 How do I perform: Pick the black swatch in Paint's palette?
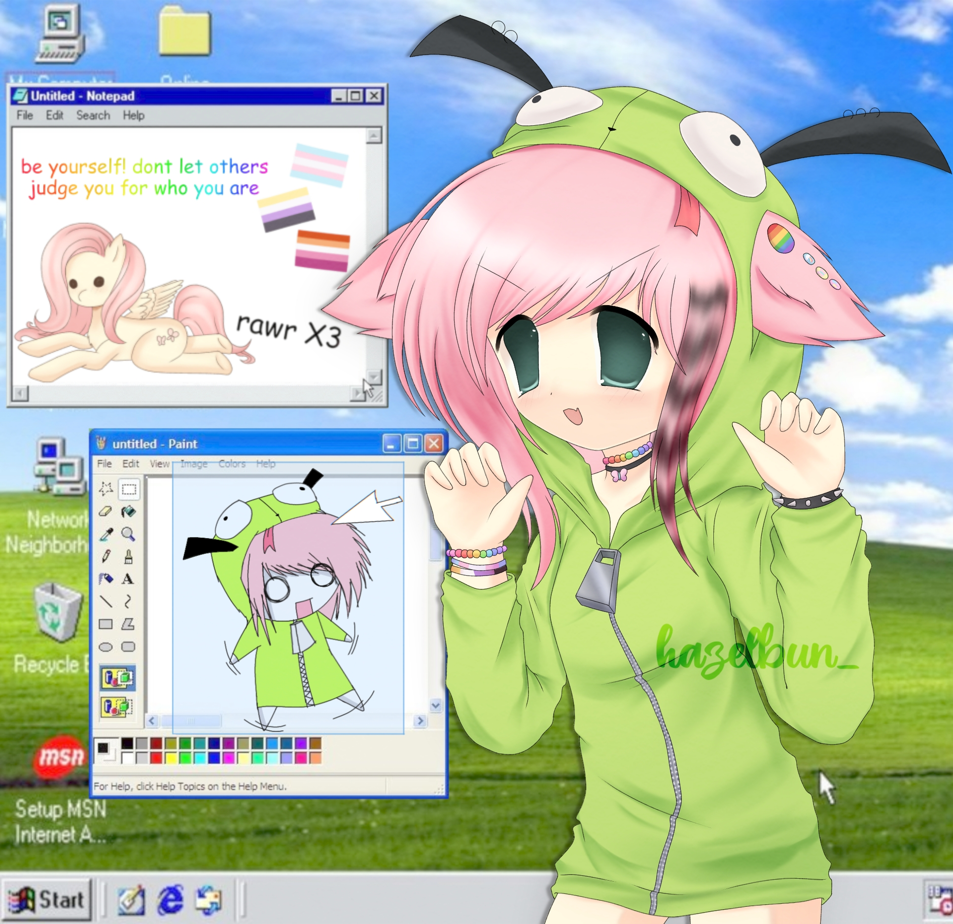coord(127,743)
